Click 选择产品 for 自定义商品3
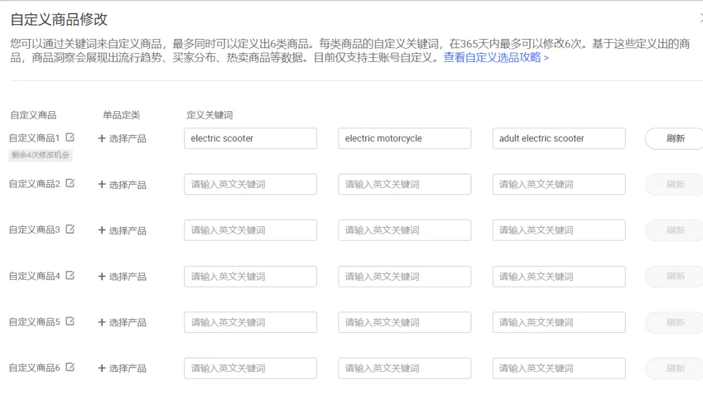This screenshot has height=396, width=703. [x=122, y=231]
